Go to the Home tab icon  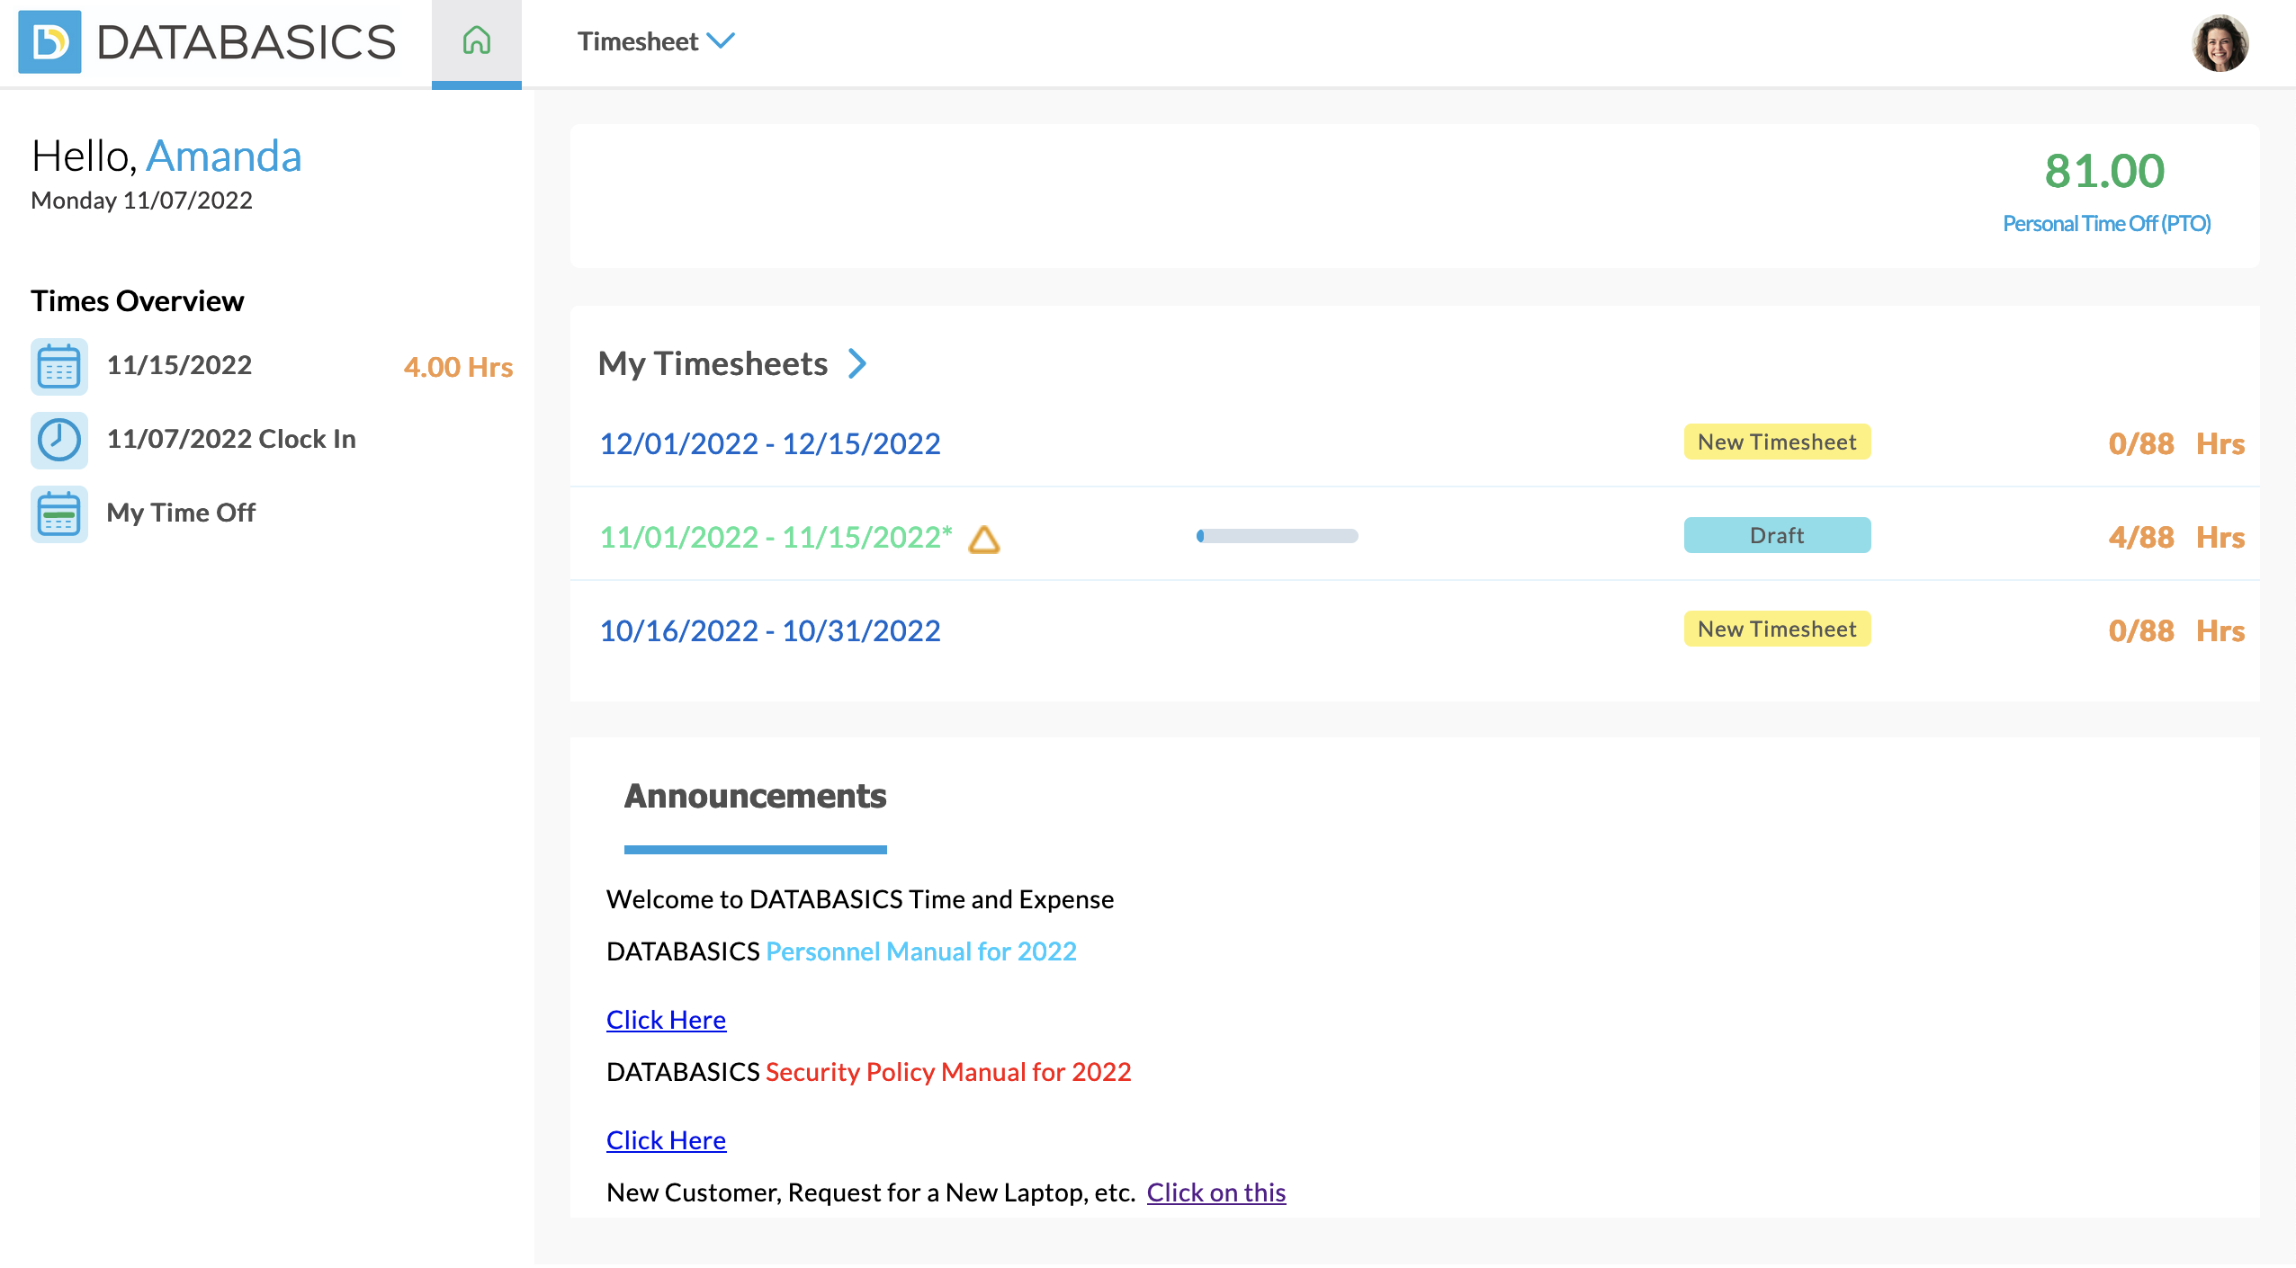point(476,40)
